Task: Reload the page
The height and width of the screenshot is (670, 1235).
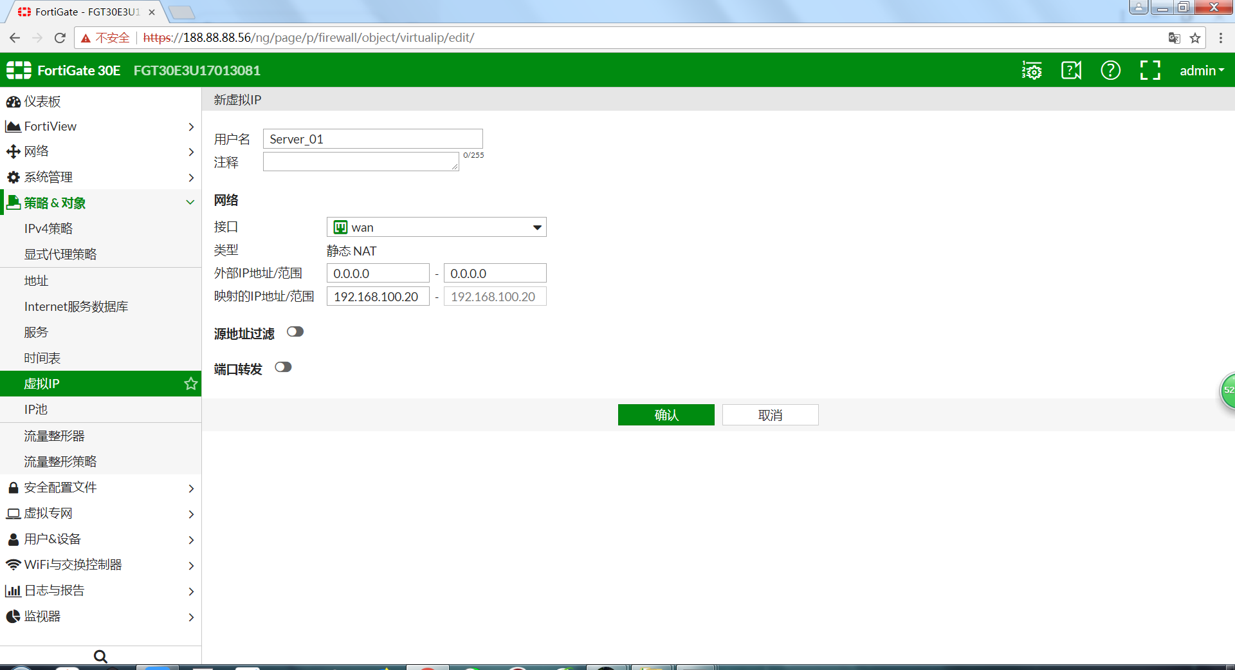Action: 60,38
